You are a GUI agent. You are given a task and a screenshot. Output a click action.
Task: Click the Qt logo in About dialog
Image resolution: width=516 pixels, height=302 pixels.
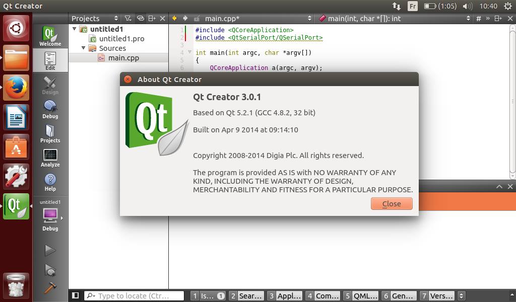click(x=157, y=124)
